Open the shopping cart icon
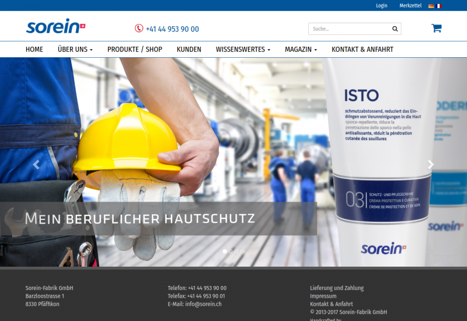467x321 pixels. coord(436,28)
